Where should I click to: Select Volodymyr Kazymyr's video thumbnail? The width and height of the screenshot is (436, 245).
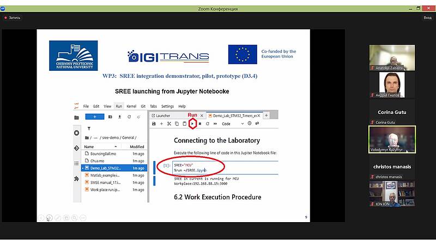pos(392,140)
